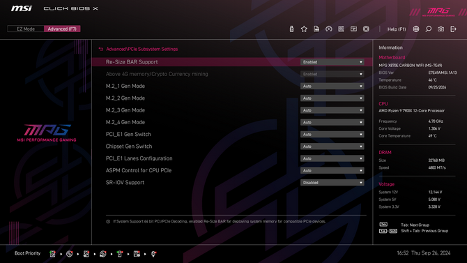
Task: Click the exit door icon
Action: pyautogui.click(x=453, y=29)
